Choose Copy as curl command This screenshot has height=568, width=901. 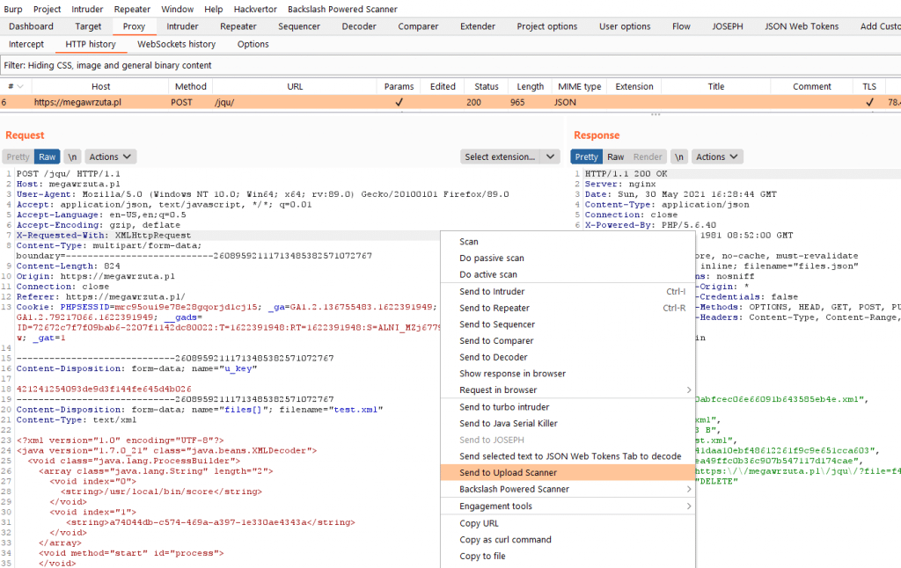click(x=568, y=540)
